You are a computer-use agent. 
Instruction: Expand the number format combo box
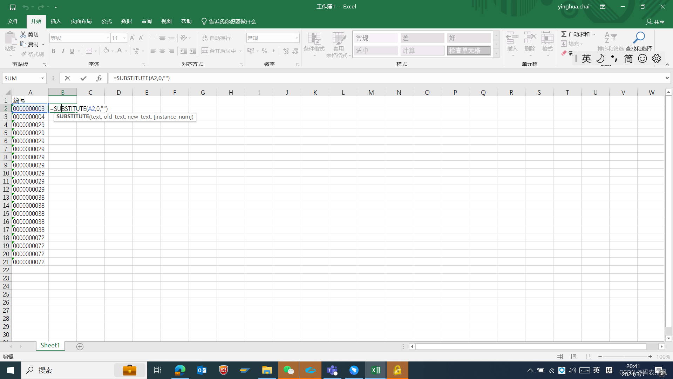(x=297, y=38)
